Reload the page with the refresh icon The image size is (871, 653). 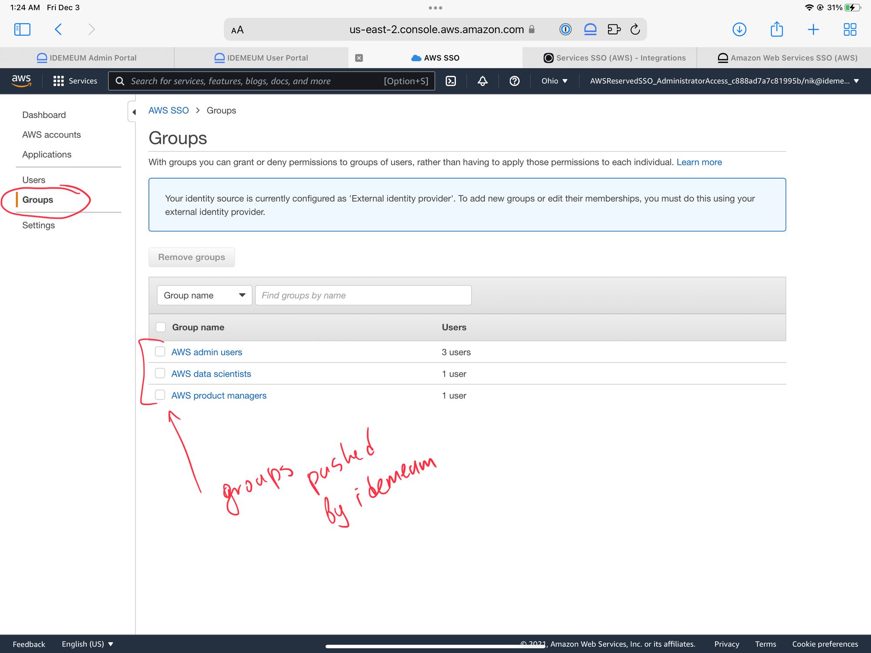pos(635,29)
